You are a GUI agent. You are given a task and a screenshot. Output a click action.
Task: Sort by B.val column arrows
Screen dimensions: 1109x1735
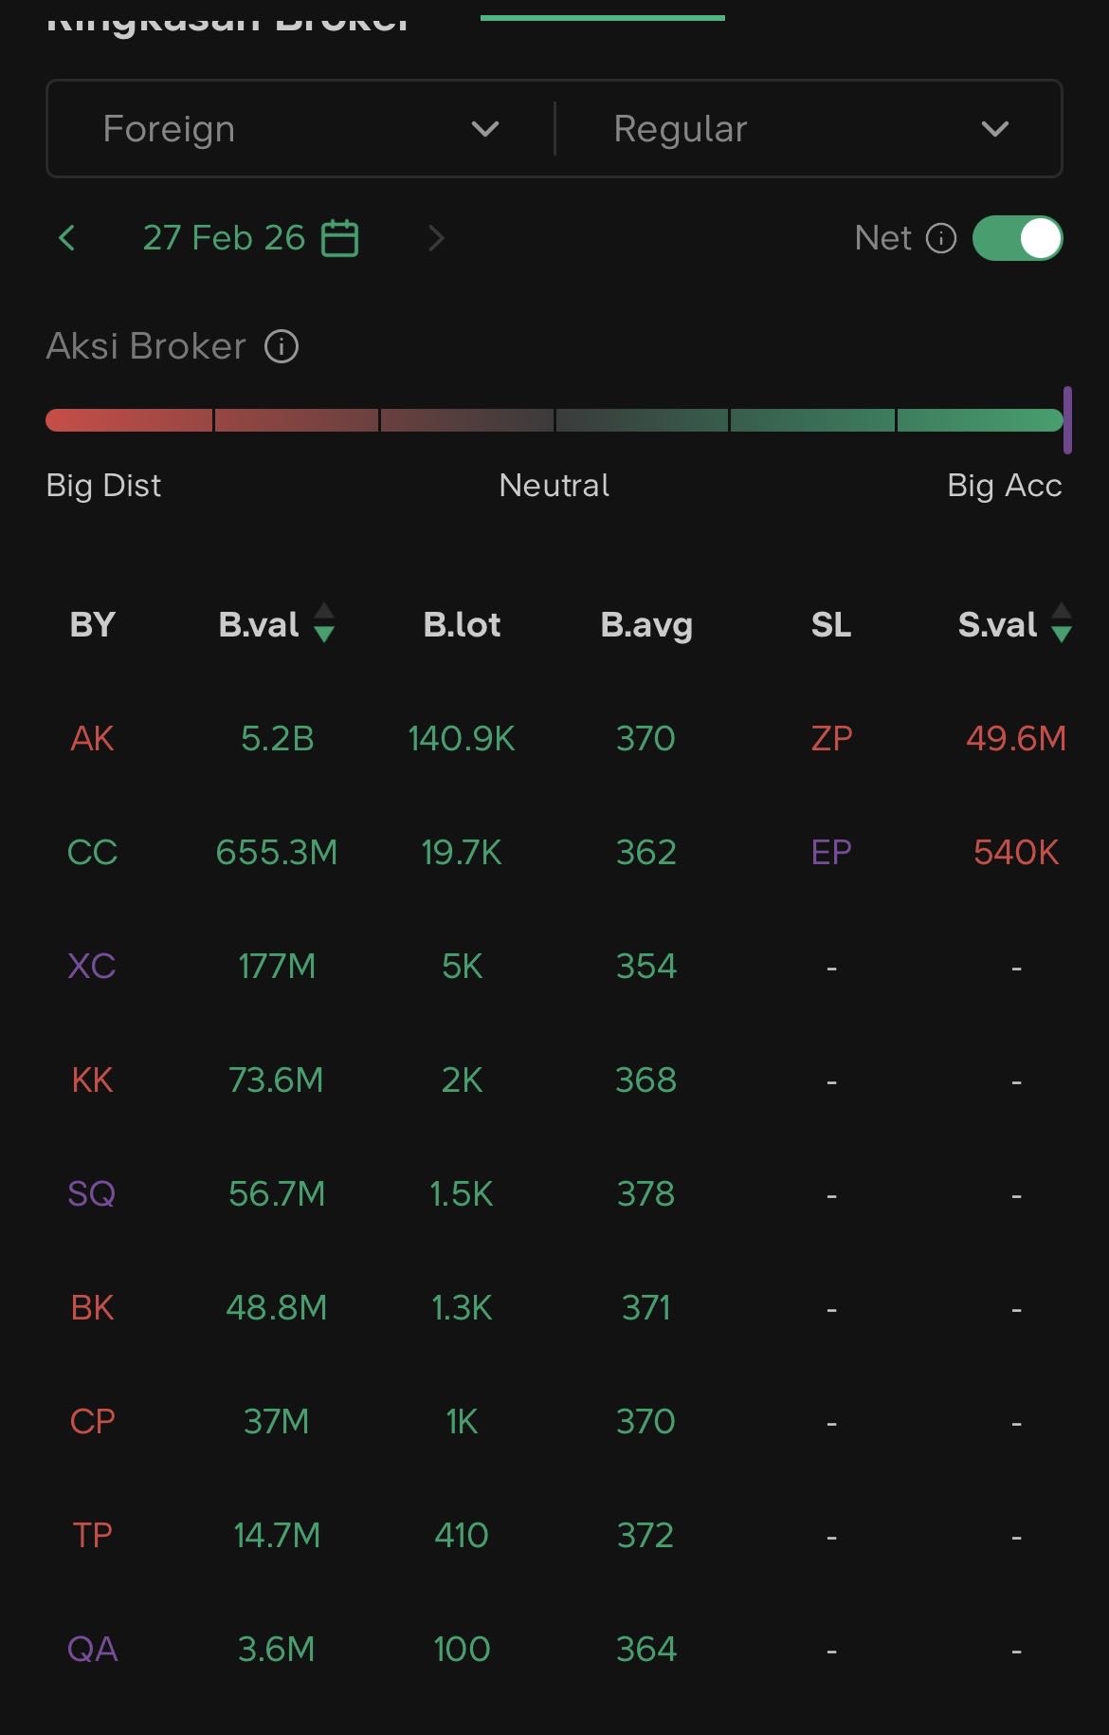[x=324, y=623]
